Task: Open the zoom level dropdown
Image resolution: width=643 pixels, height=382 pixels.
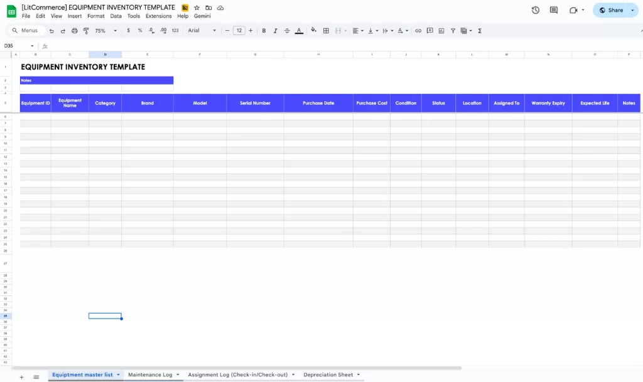Action: coord(105,30)
